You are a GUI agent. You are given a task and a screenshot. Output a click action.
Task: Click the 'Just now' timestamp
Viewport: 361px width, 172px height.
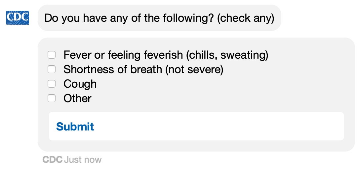83,159
